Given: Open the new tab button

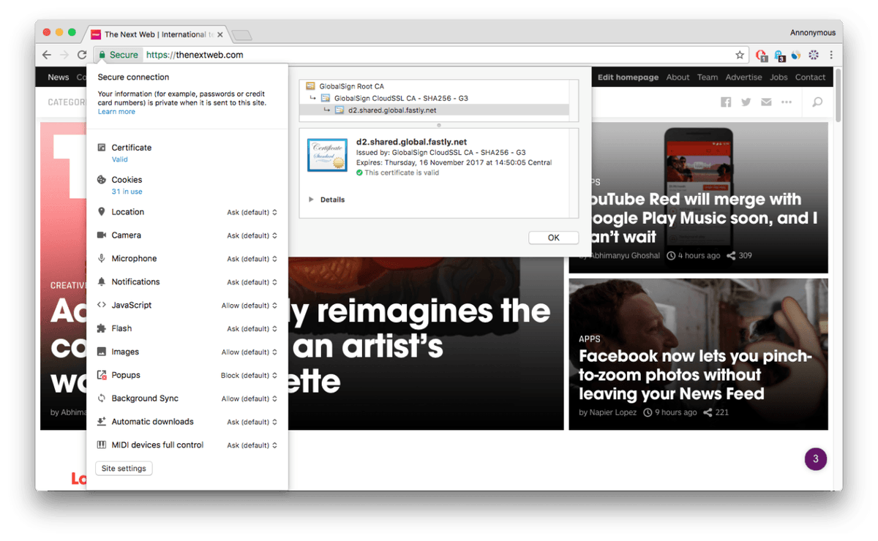Looking at the screenshot, I should [241, 34].
